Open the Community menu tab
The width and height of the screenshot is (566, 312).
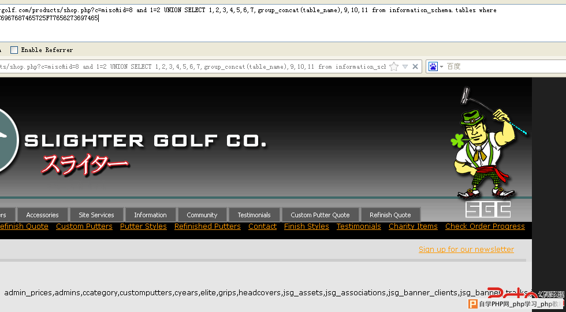pos(202,215)
